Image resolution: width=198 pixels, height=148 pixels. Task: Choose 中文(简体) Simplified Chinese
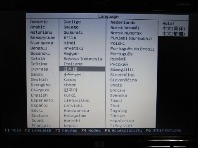click(174, 28)
